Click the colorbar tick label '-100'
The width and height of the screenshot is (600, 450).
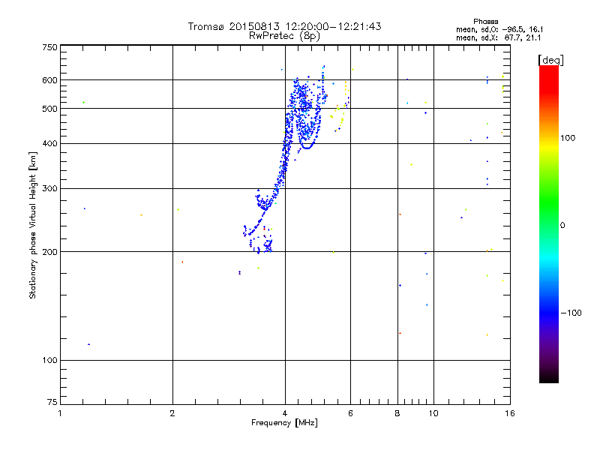click(x=571, y=313)
